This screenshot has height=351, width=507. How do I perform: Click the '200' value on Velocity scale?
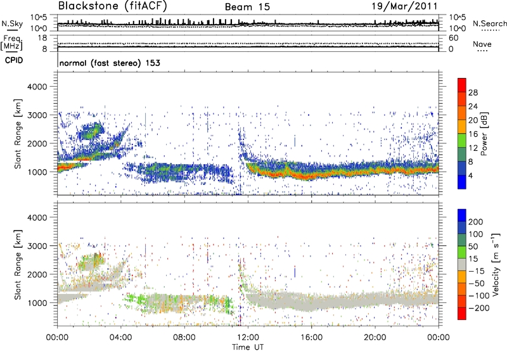point(476,222)
